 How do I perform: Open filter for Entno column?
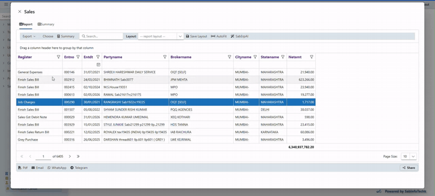78,57
